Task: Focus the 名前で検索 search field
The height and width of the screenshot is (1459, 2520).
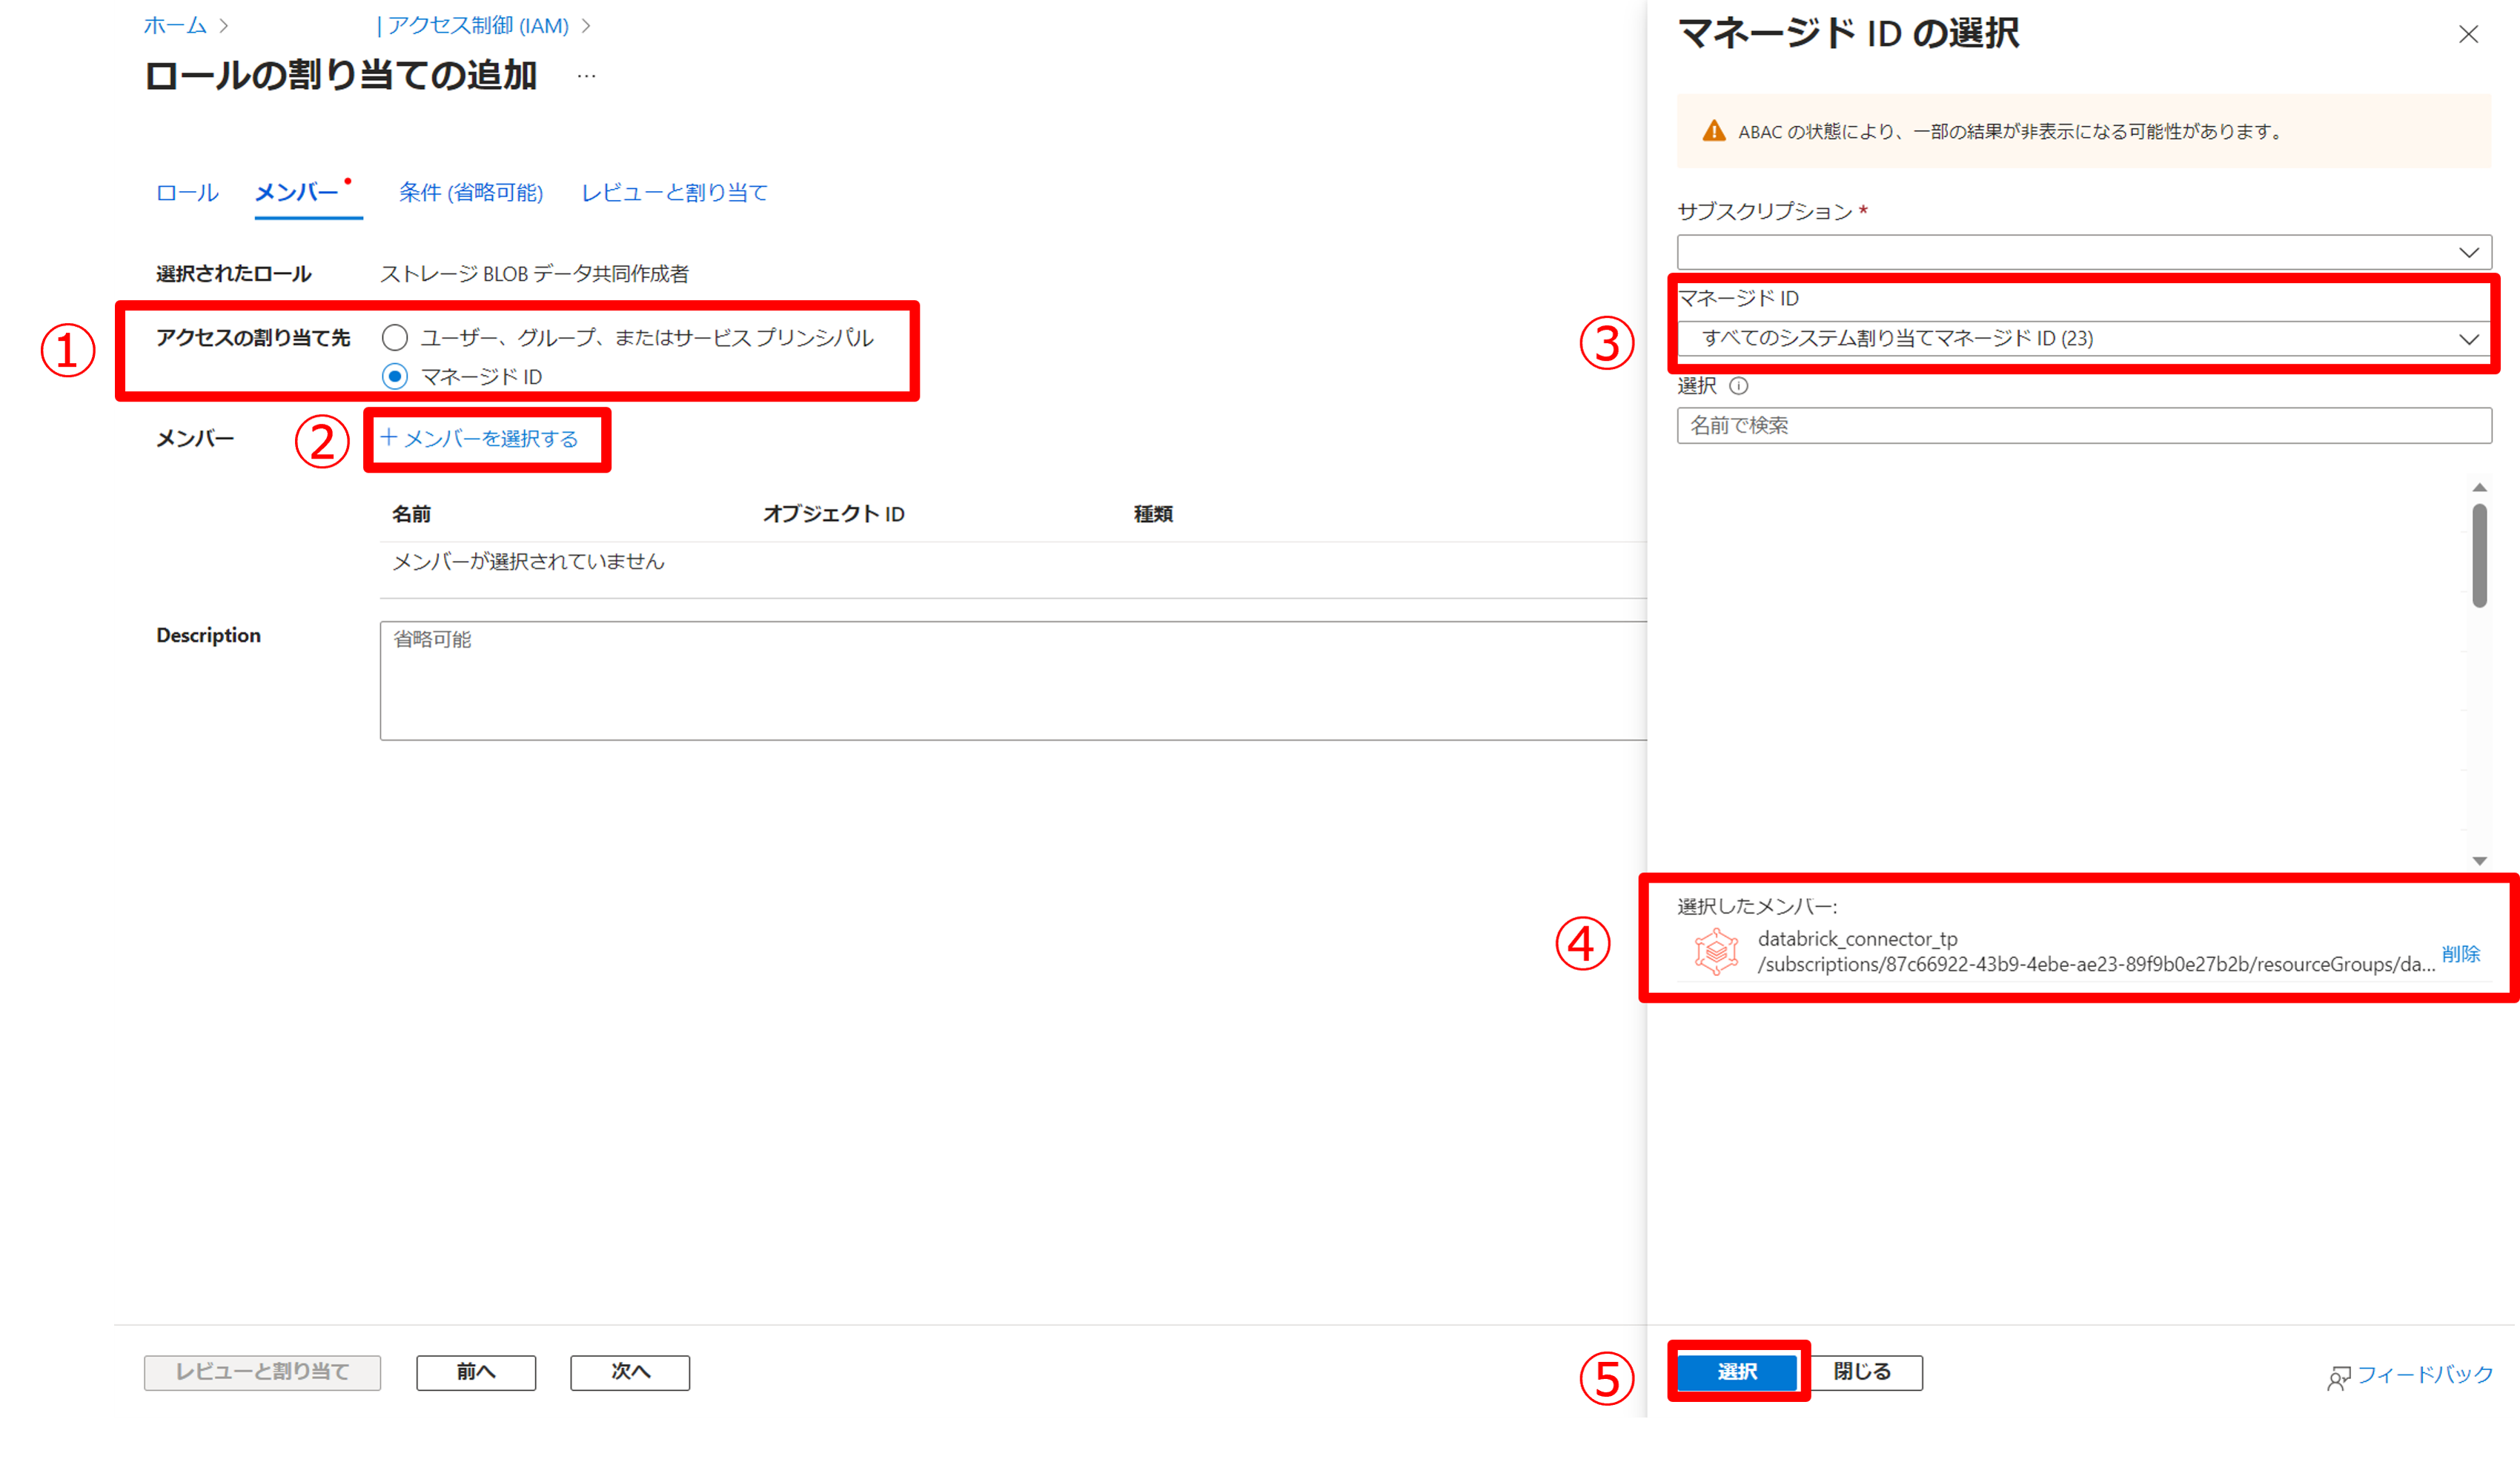Action: 2083,425
